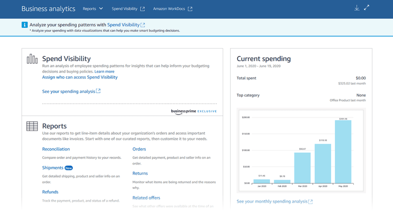Viewport: 393px width, 211px height.
Task: Open the Refunds report
Action: click(x=50, y=192)
